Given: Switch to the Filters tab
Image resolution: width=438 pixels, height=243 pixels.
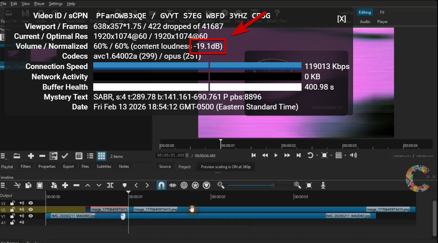Looking at the screenshot, I should tap(26, 166).
